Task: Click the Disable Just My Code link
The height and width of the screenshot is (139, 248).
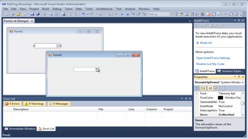Action: (210, 64)
